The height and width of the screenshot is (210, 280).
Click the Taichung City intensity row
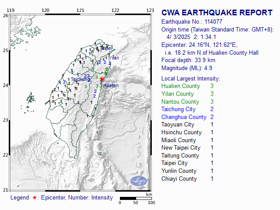[x=188, y=109]
